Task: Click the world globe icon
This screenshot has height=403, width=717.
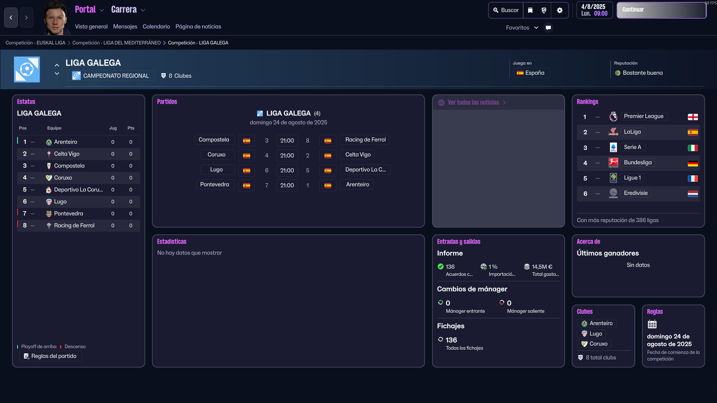Action: pyautogui.click(x=544, y=10)
